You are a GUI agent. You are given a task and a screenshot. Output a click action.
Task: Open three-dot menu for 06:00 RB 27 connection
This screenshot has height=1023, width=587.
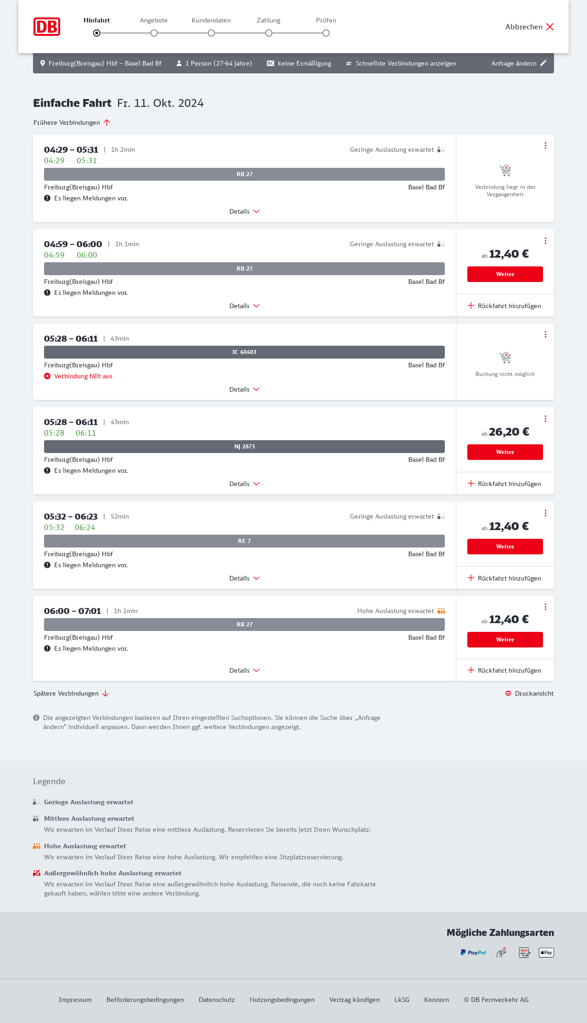545,607
